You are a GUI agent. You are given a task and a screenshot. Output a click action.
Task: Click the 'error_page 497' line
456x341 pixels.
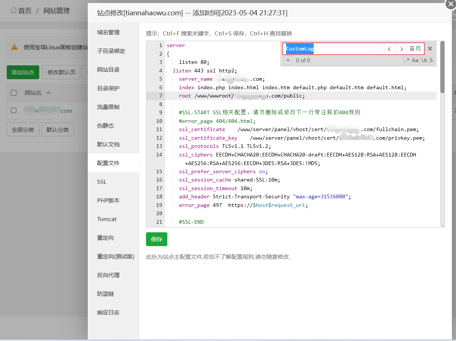click(243, 205)
